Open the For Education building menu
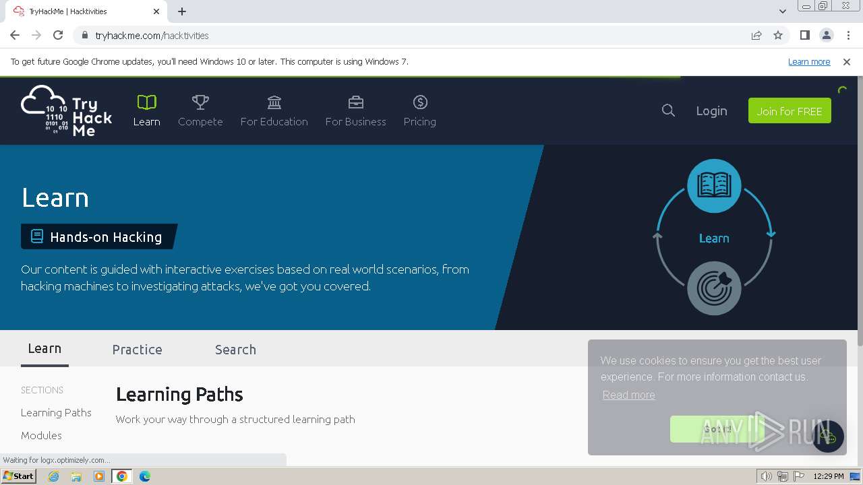 (x=274, y=110)
